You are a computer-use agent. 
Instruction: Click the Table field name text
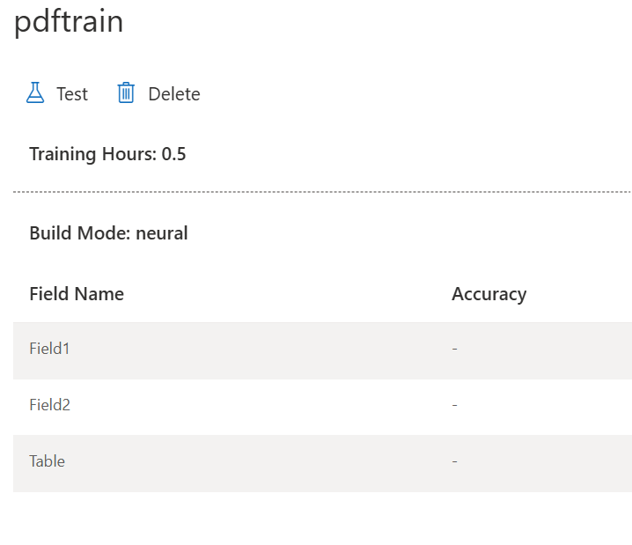48,461
